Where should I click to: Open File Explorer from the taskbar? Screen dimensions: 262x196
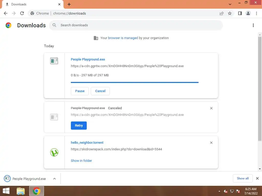pyautogui.click(x=21, y=191)
